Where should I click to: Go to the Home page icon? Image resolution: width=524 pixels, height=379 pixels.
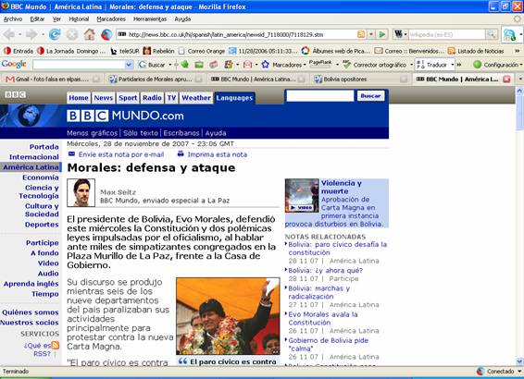[x=89, y=34]
